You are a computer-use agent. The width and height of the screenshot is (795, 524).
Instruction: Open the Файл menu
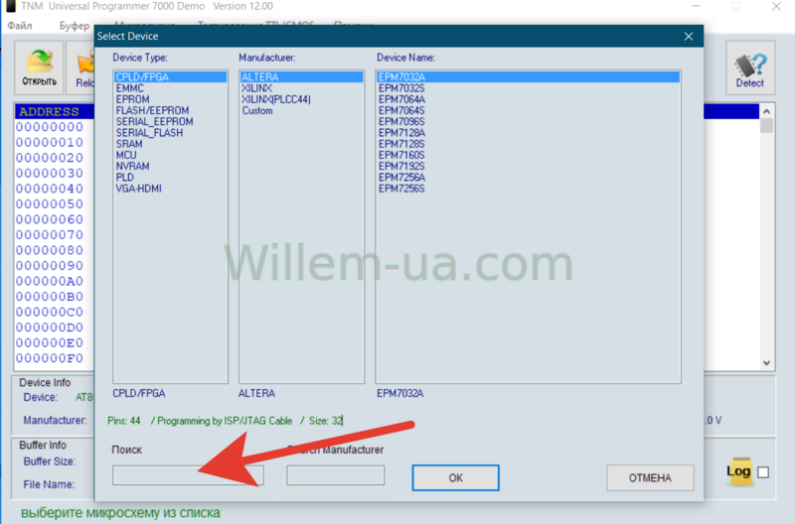[19, 25]
